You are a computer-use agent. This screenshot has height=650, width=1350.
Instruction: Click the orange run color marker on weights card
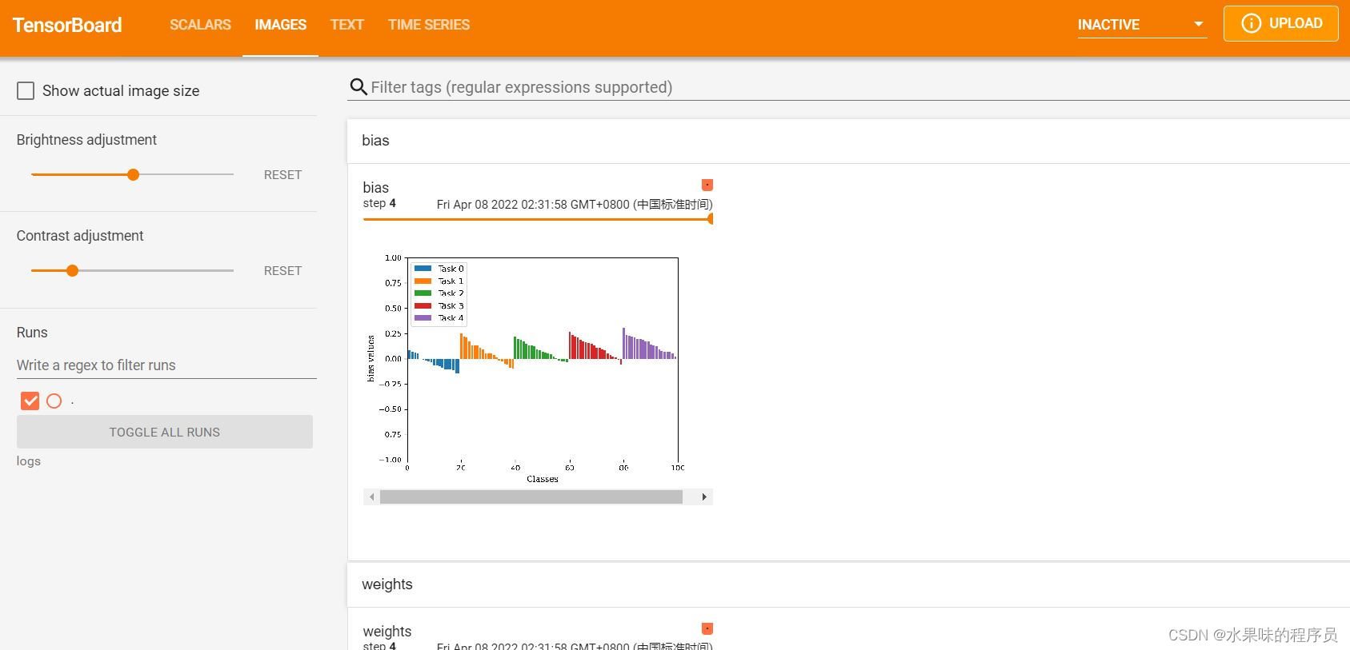[x=707, y=628]
